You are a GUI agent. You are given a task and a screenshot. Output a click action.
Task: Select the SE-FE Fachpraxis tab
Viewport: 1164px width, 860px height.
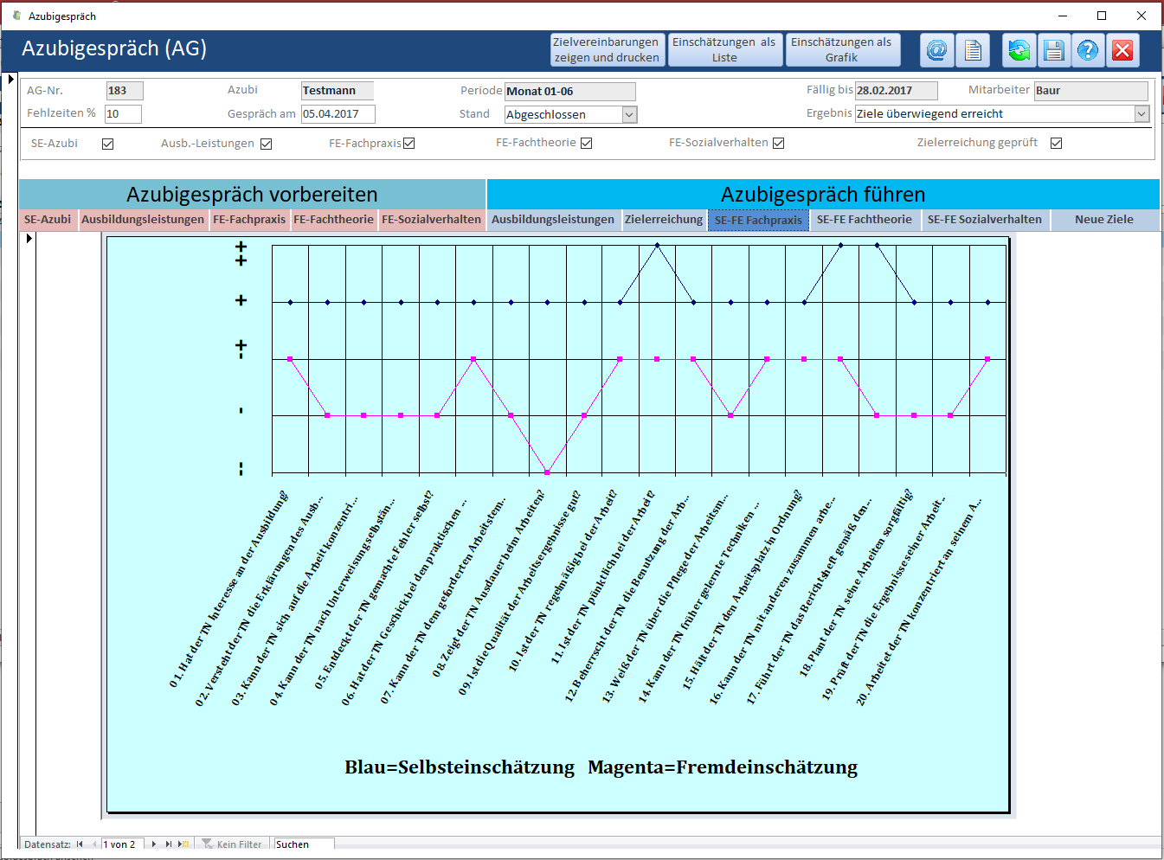(x=758, y=220)
